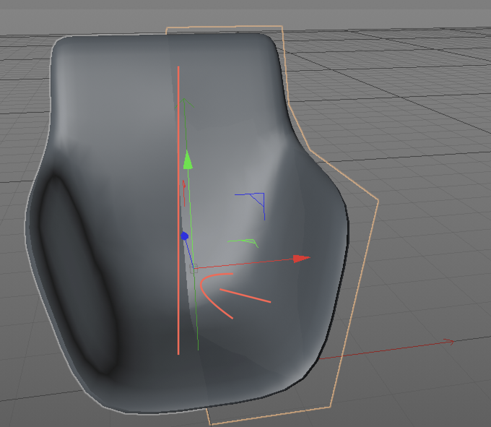This screenshot has height=427, width=491.
Task: Click the gizmo's center origin square
Action: click(x=194, y=268)
